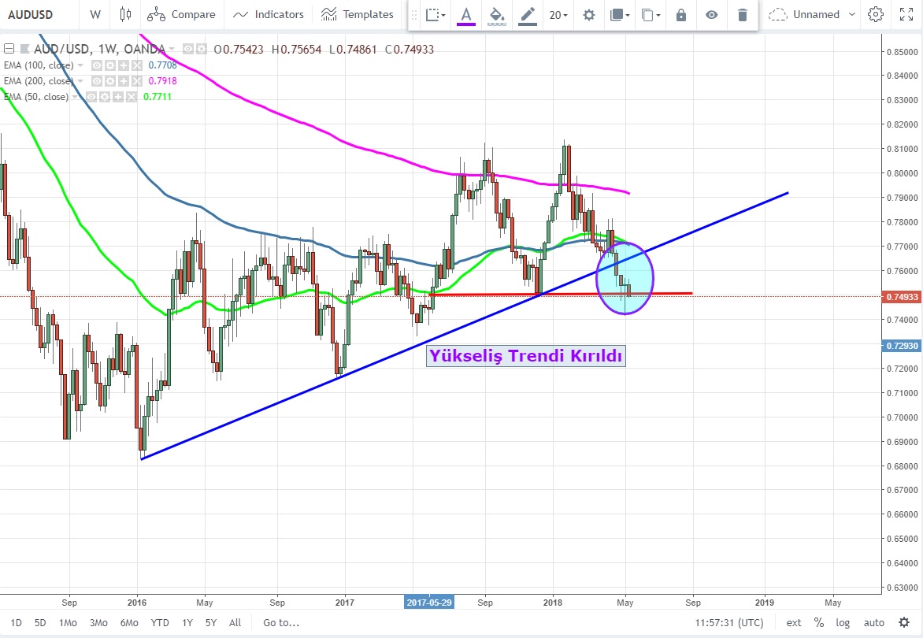Toggle log scale on price axis
The height and width of the screenshot is (638, 923).
pos(843,622)
